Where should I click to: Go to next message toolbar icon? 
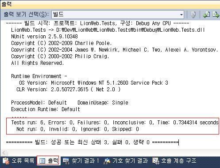[216, 15]
